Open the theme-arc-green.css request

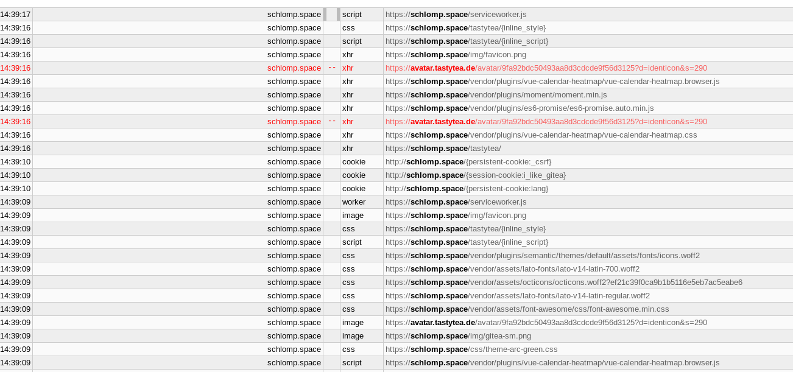[470, 349]
